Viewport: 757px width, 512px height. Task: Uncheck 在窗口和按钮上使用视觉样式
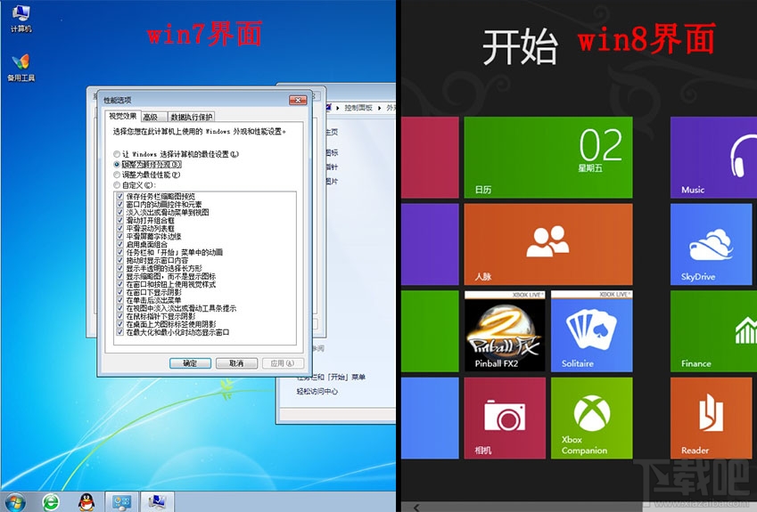120,284
